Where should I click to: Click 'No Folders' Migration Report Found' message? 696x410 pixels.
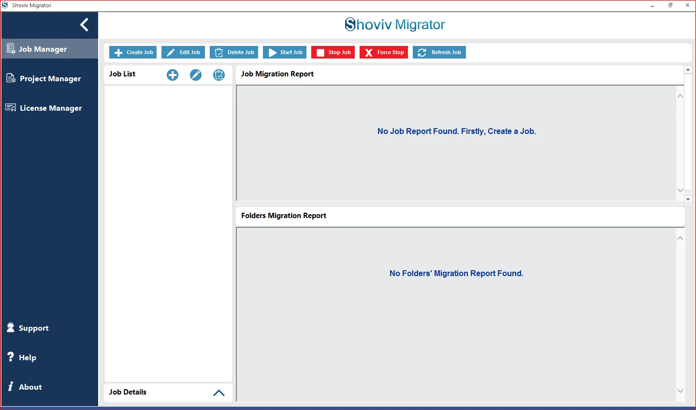(457, 273)
